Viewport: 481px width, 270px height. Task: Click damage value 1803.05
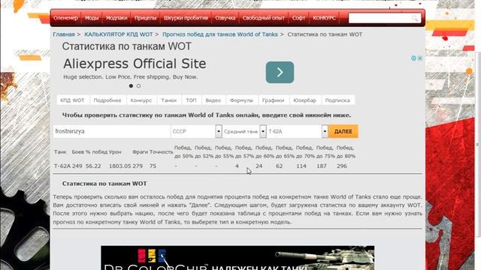[120, 166]
